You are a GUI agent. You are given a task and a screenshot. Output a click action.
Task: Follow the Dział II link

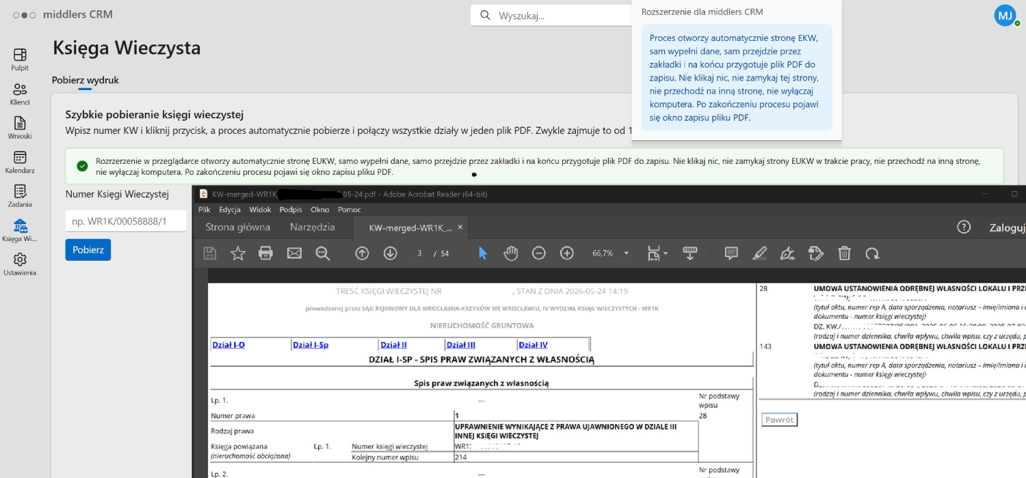[x=394, y=345]
